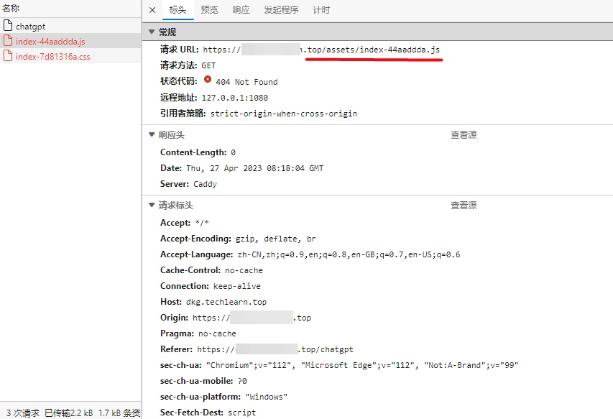Click the Accept-Language header value
This screenshot has width=613, height=419.
pos(349,255)
